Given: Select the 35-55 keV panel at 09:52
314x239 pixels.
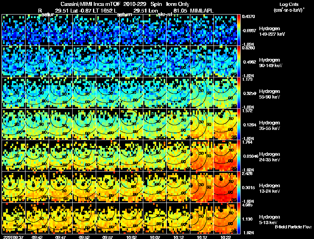Looking at the screenshot, I should [x=84, y=124].
